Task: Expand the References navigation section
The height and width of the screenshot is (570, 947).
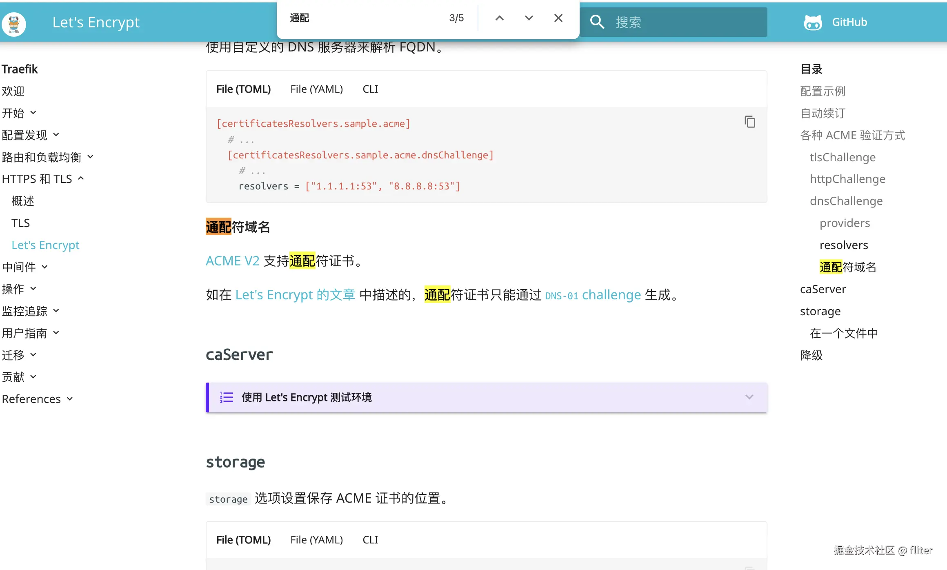Action: click(69, 399)
